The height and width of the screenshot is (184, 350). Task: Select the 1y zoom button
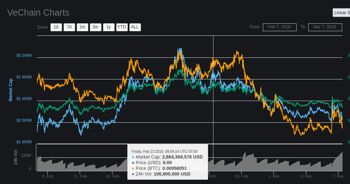[109, 27]
